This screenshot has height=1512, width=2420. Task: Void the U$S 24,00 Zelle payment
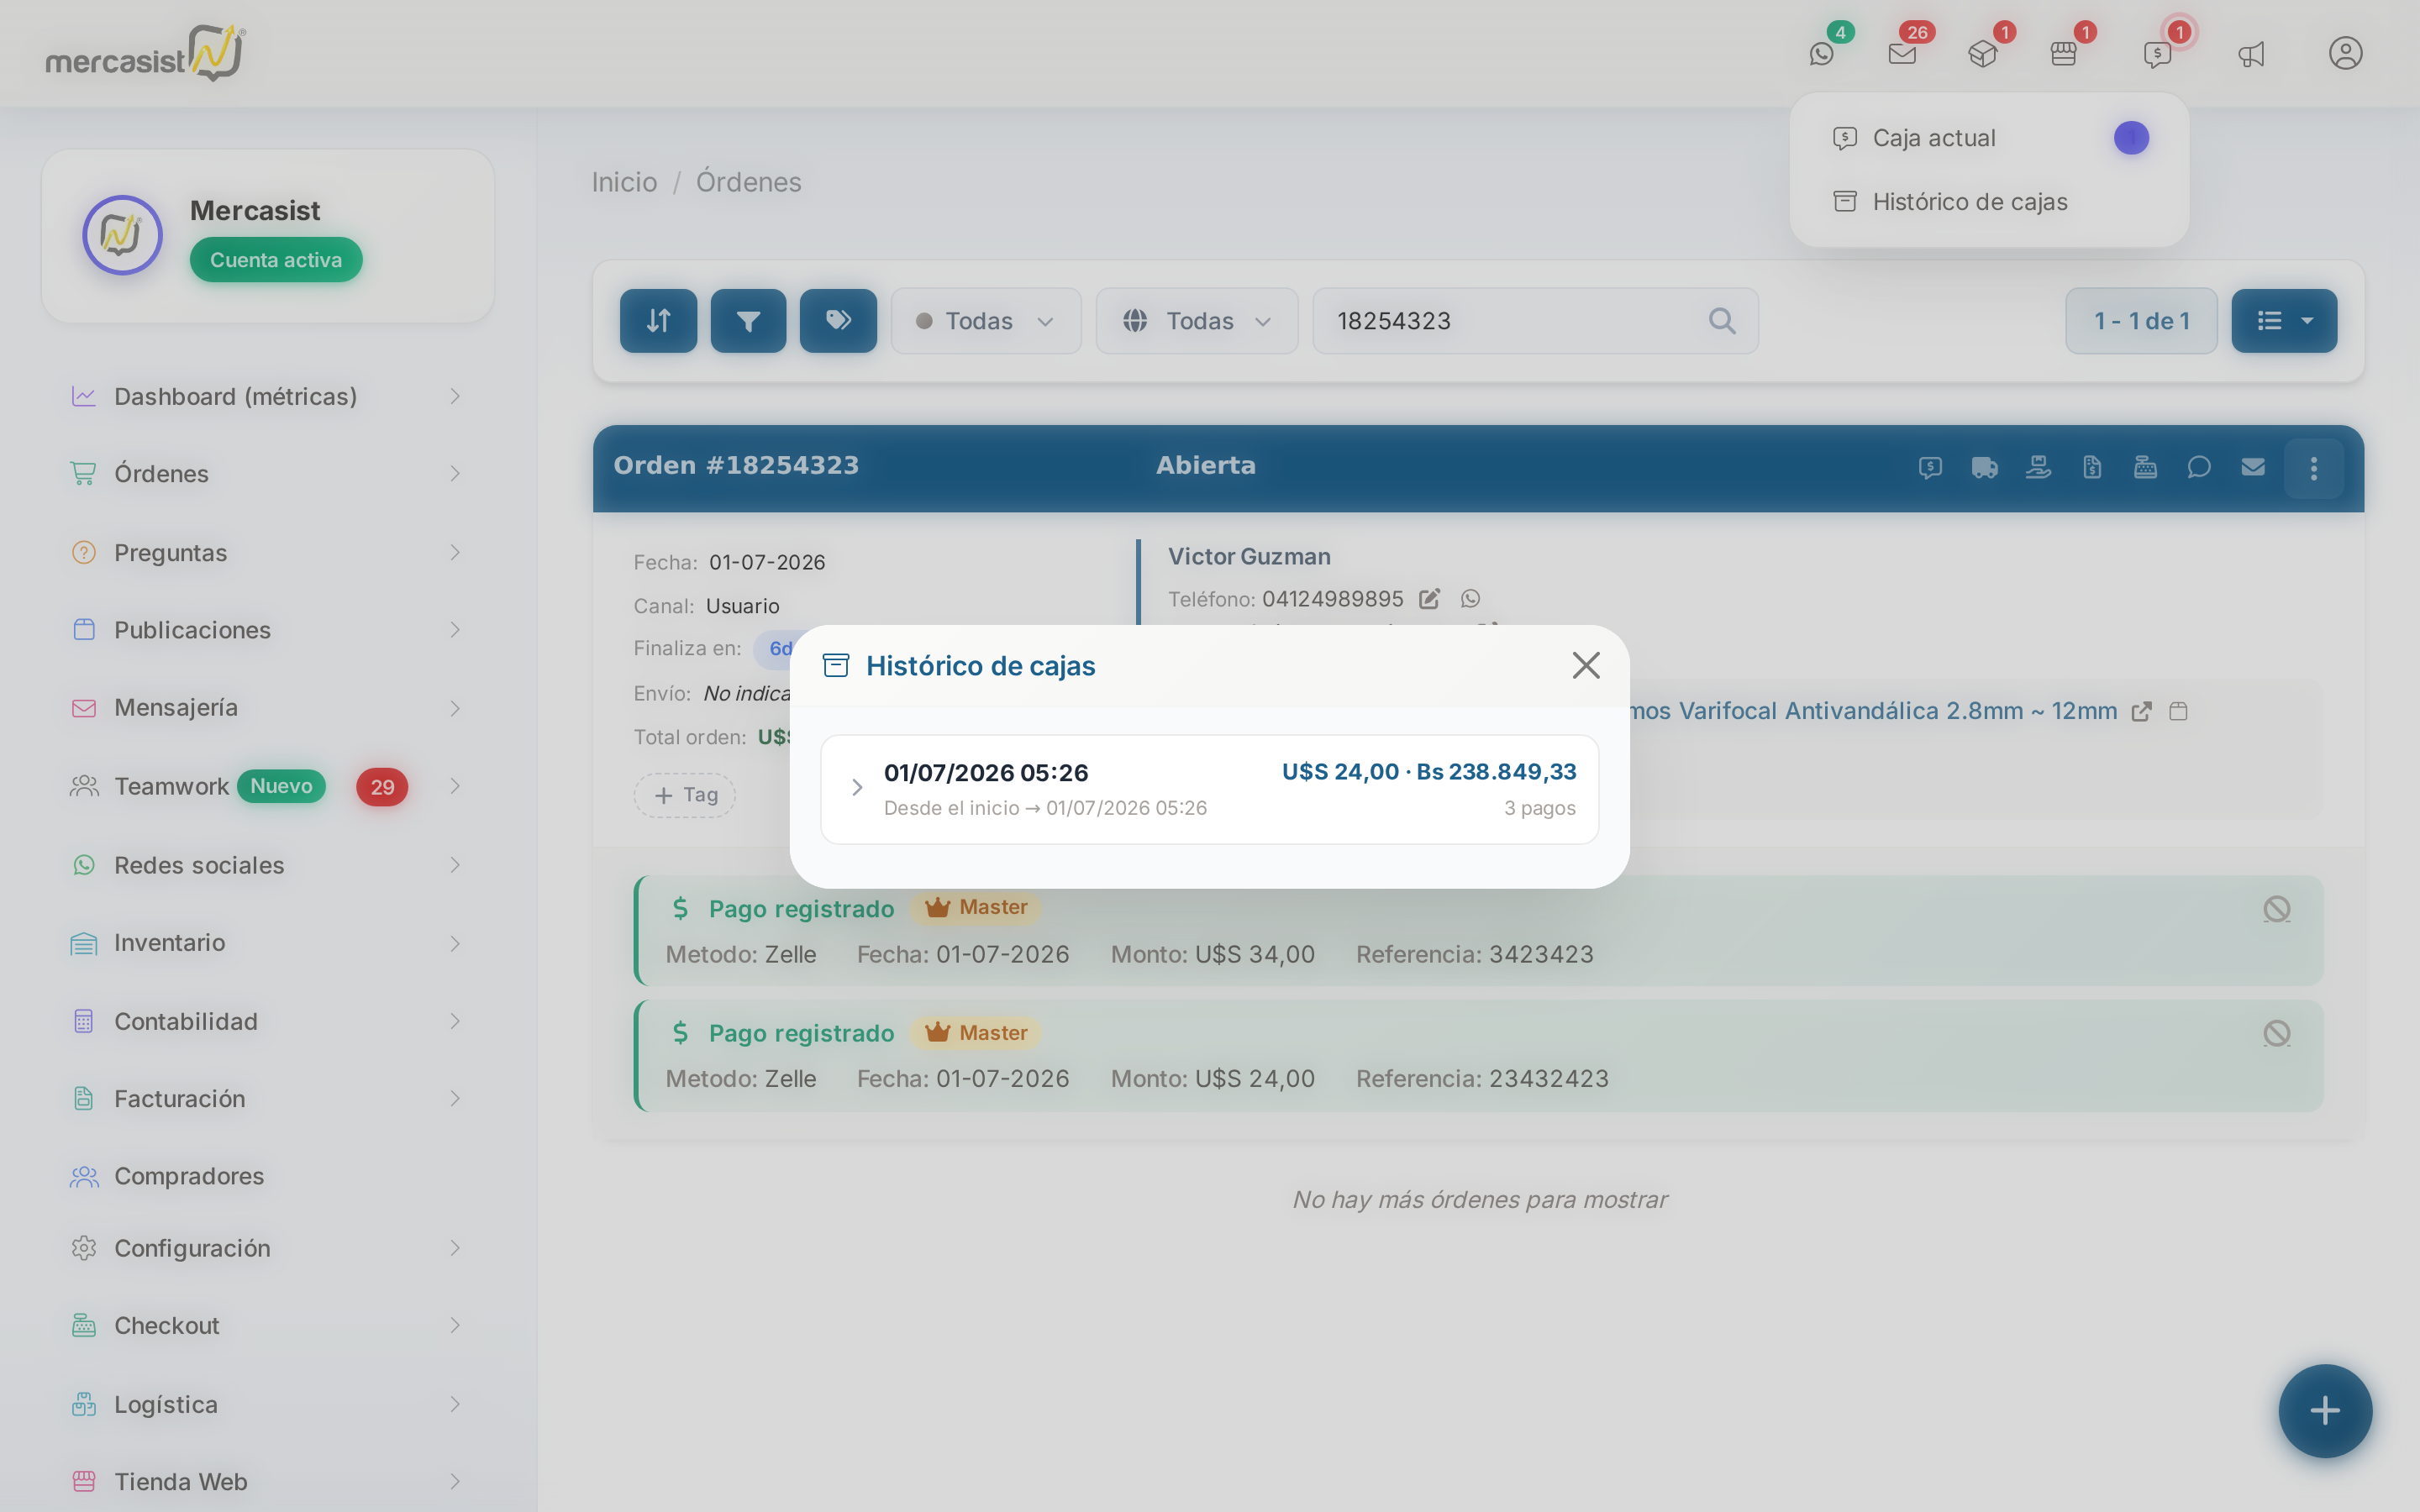2277,1033
